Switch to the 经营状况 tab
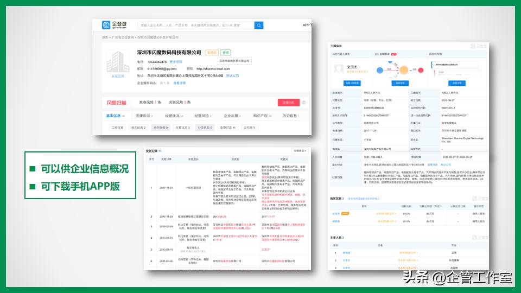The image size is (521, 293). click(174, 116)
